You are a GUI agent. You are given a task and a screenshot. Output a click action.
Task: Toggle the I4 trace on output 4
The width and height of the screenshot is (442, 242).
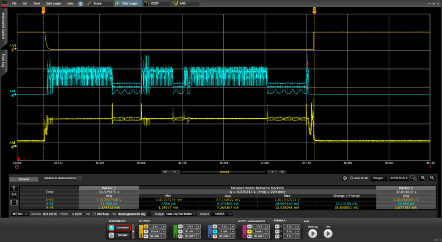(249, 231)
